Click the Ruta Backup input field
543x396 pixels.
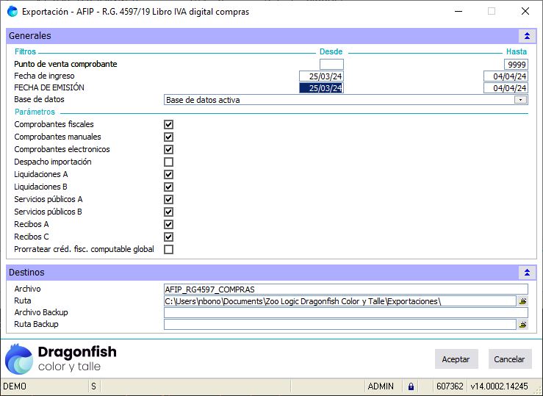point(340,325)
